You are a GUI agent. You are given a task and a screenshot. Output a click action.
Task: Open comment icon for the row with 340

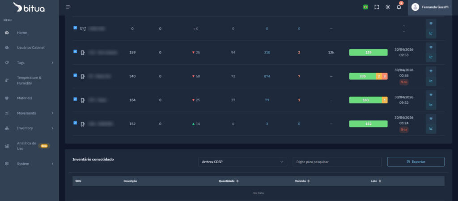(x=431, y=71)
